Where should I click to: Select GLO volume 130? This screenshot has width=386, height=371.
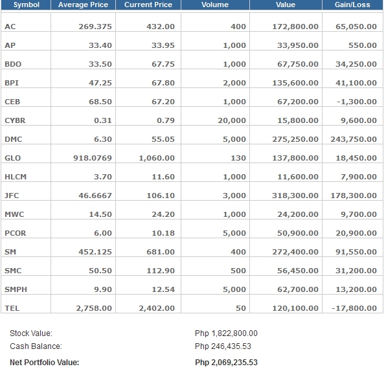(238, 158)
